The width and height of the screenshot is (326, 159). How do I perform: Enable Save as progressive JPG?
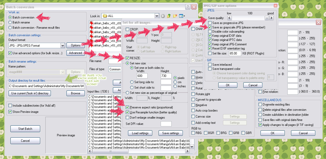(x=210, y=23)
